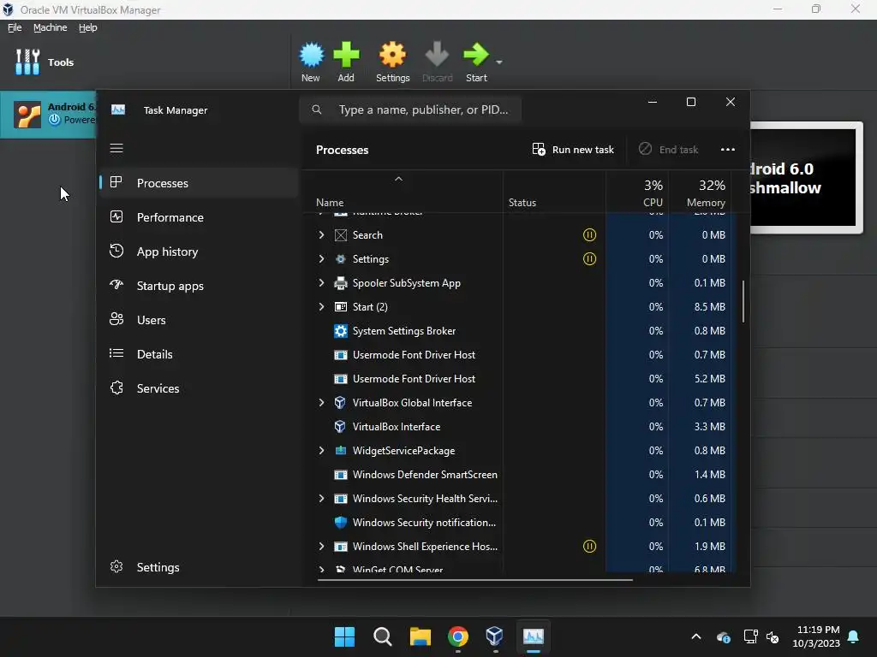This screenshot has width=877, height=657.
Task: Sort processes by Name column header
Action: coord(403,192)
